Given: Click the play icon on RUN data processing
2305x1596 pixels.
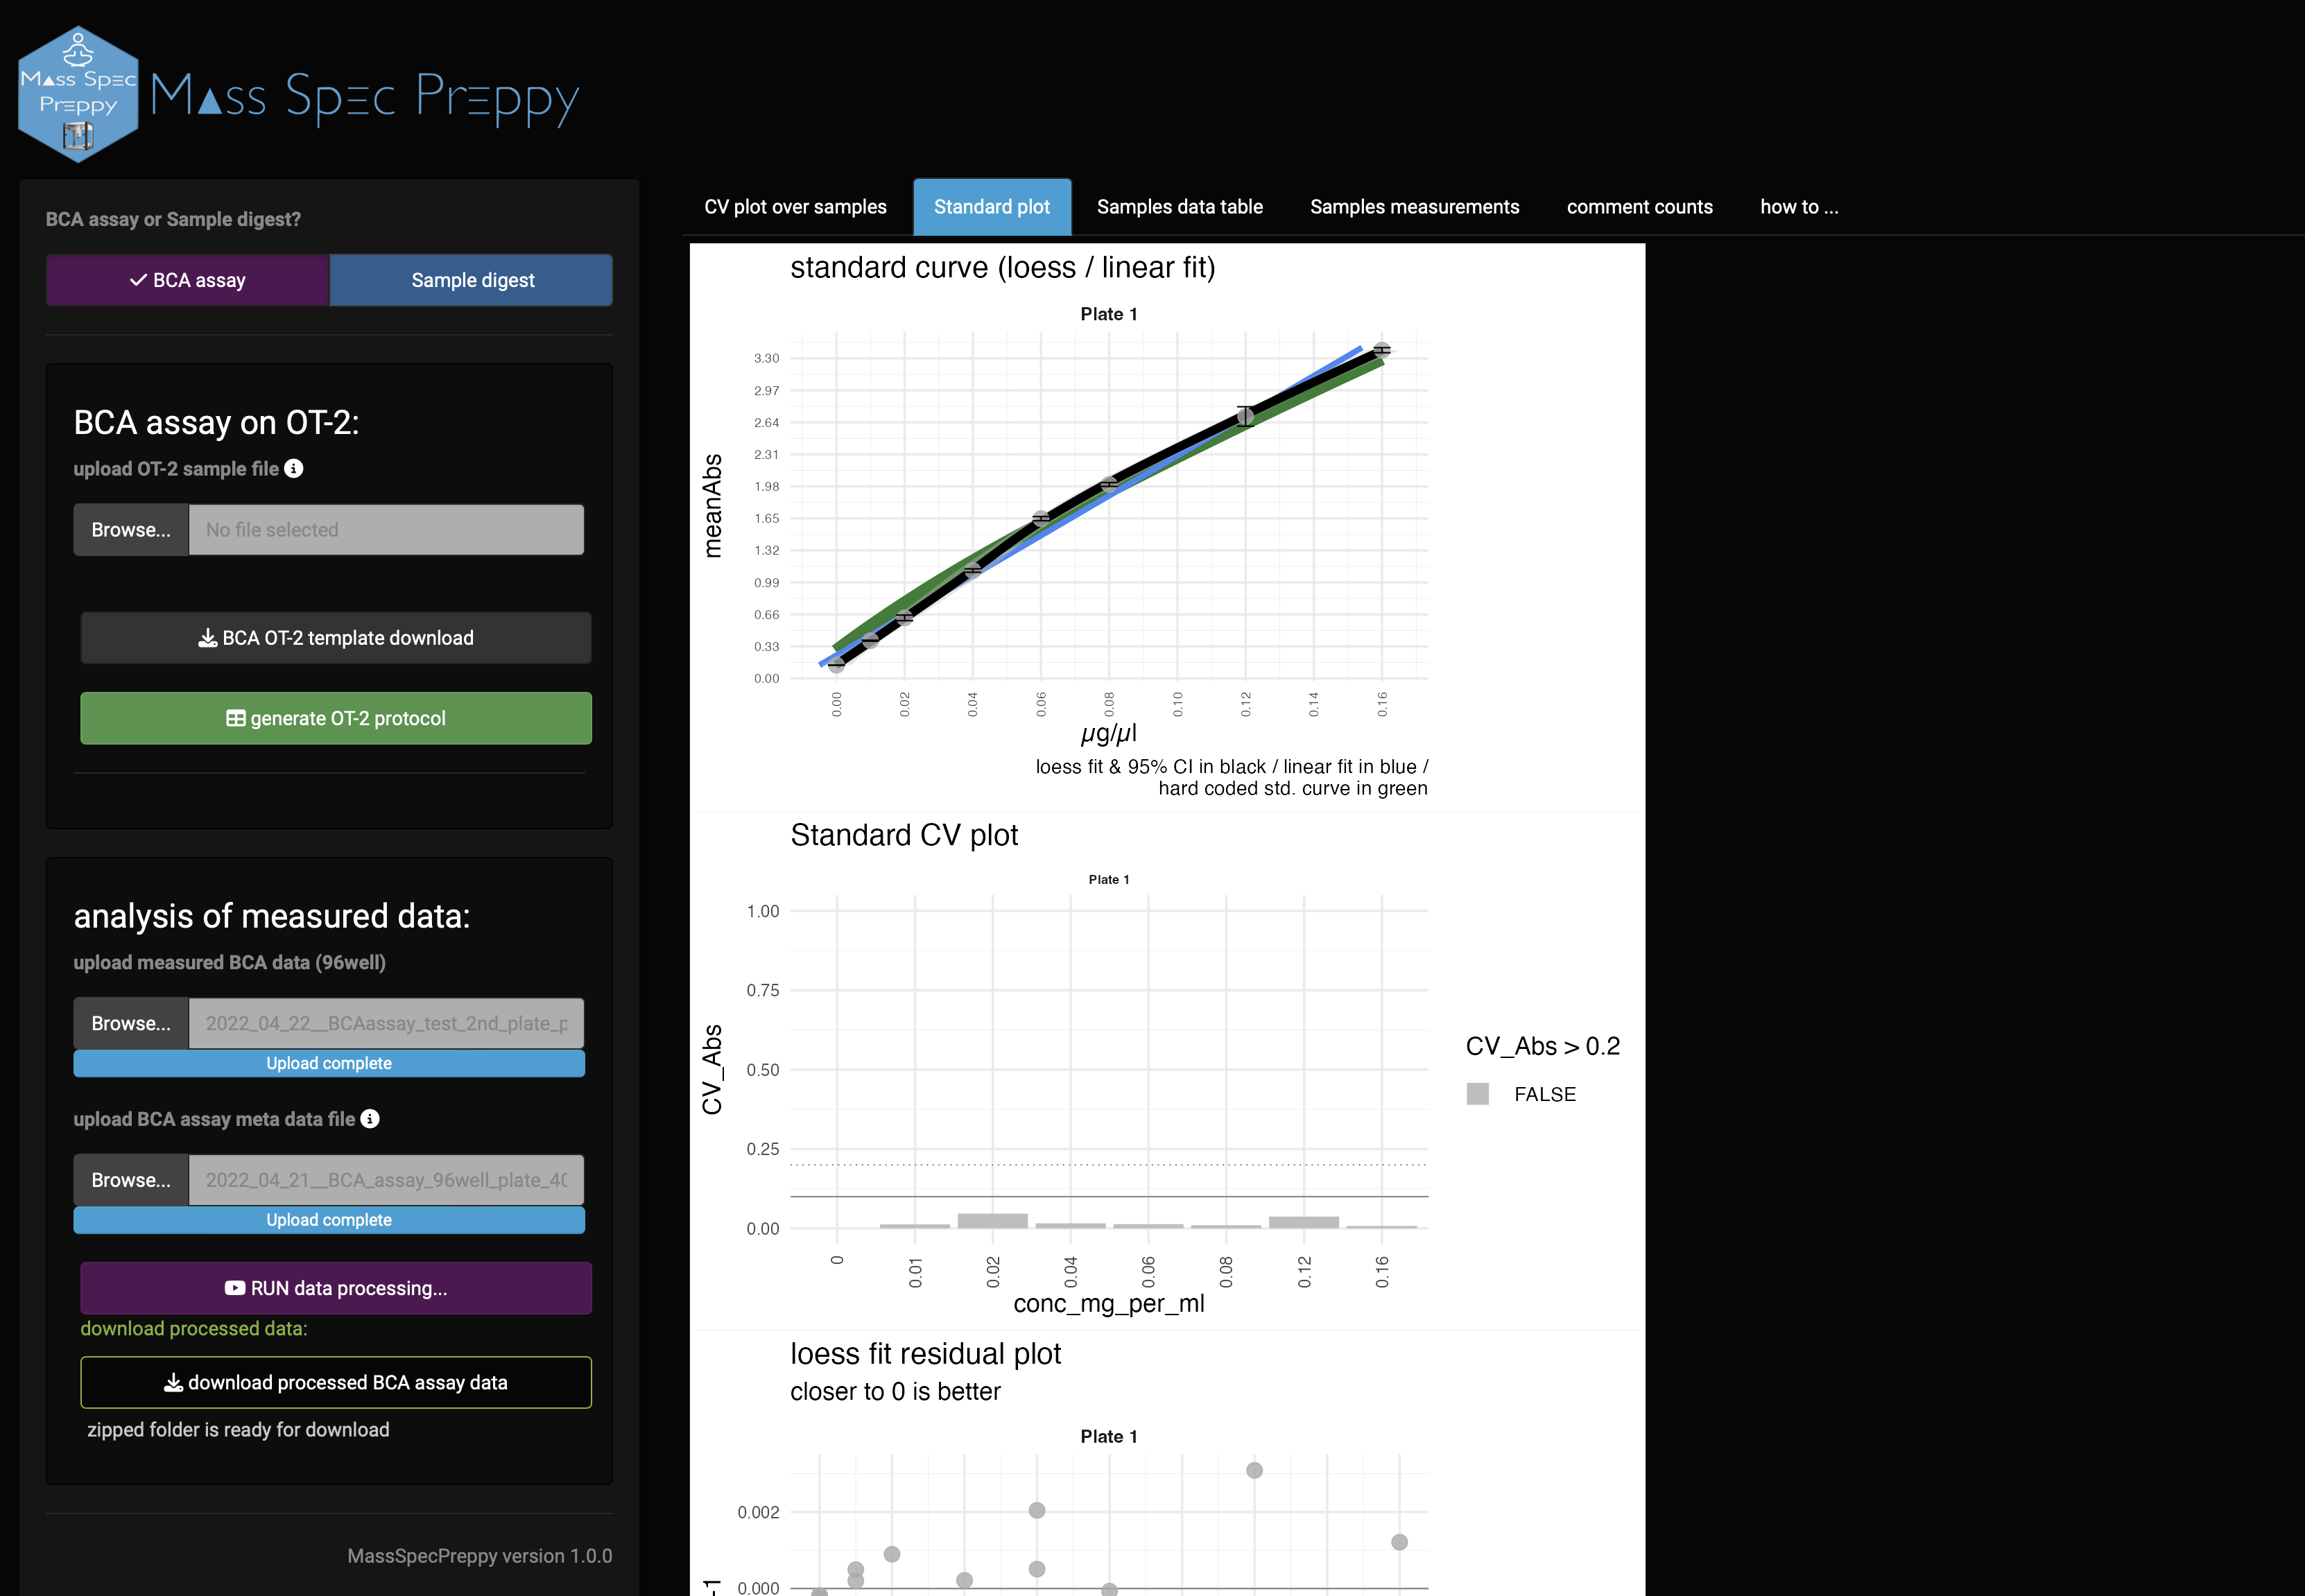Looking at the screenshot, I should pyautogui.click(x=235, y=1288).
